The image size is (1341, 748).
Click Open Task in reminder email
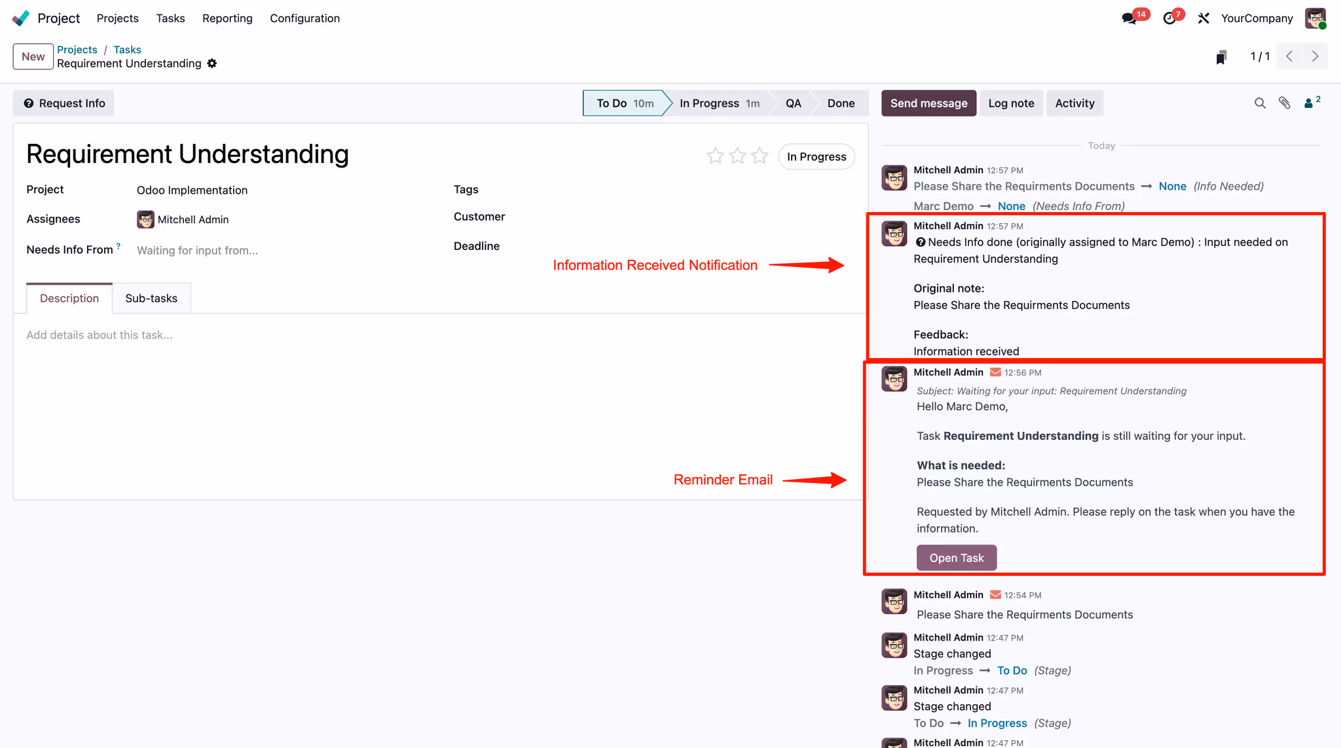(x=956, y=558)
